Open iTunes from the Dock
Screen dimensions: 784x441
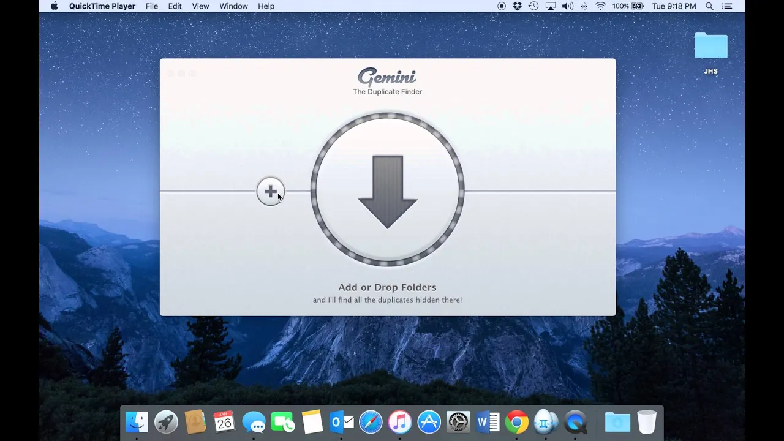[400, 422]
